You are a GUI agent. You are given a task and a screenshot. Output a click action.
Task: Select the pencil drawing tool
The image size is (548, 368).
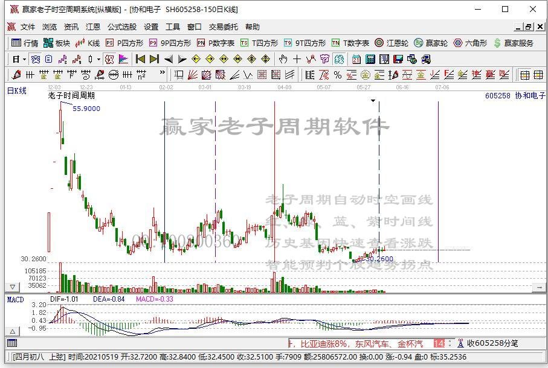pyautogui.click(x=16, y=75)
